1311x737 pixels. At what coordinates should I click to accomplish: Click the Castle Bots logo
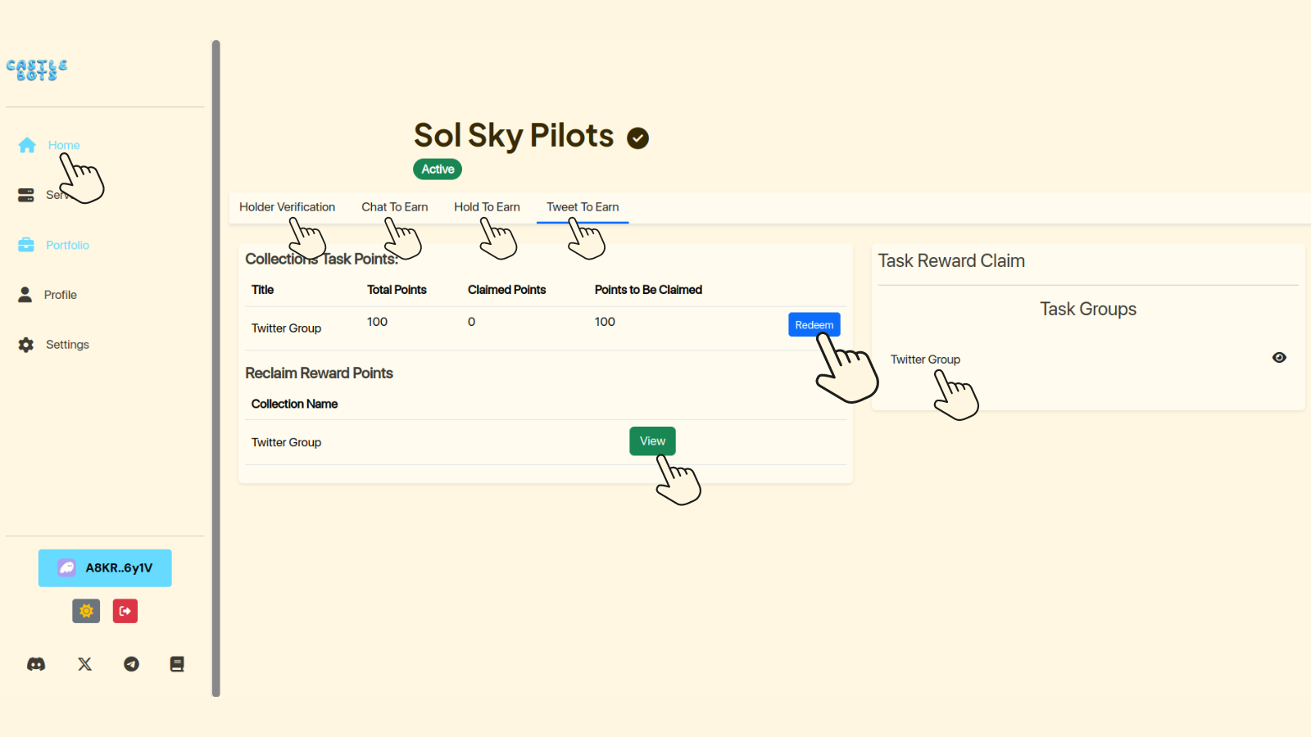click(37, 70)
